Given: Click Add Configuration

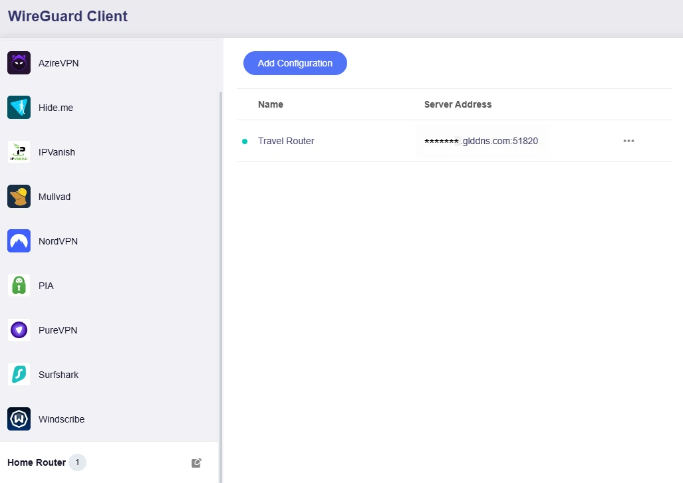Looking at the screenshot, I should point(295,62).
